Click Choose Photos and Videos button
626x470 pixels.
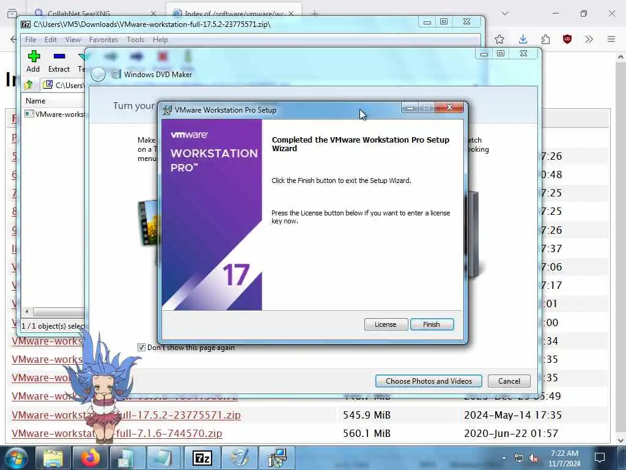click(429, 381)
